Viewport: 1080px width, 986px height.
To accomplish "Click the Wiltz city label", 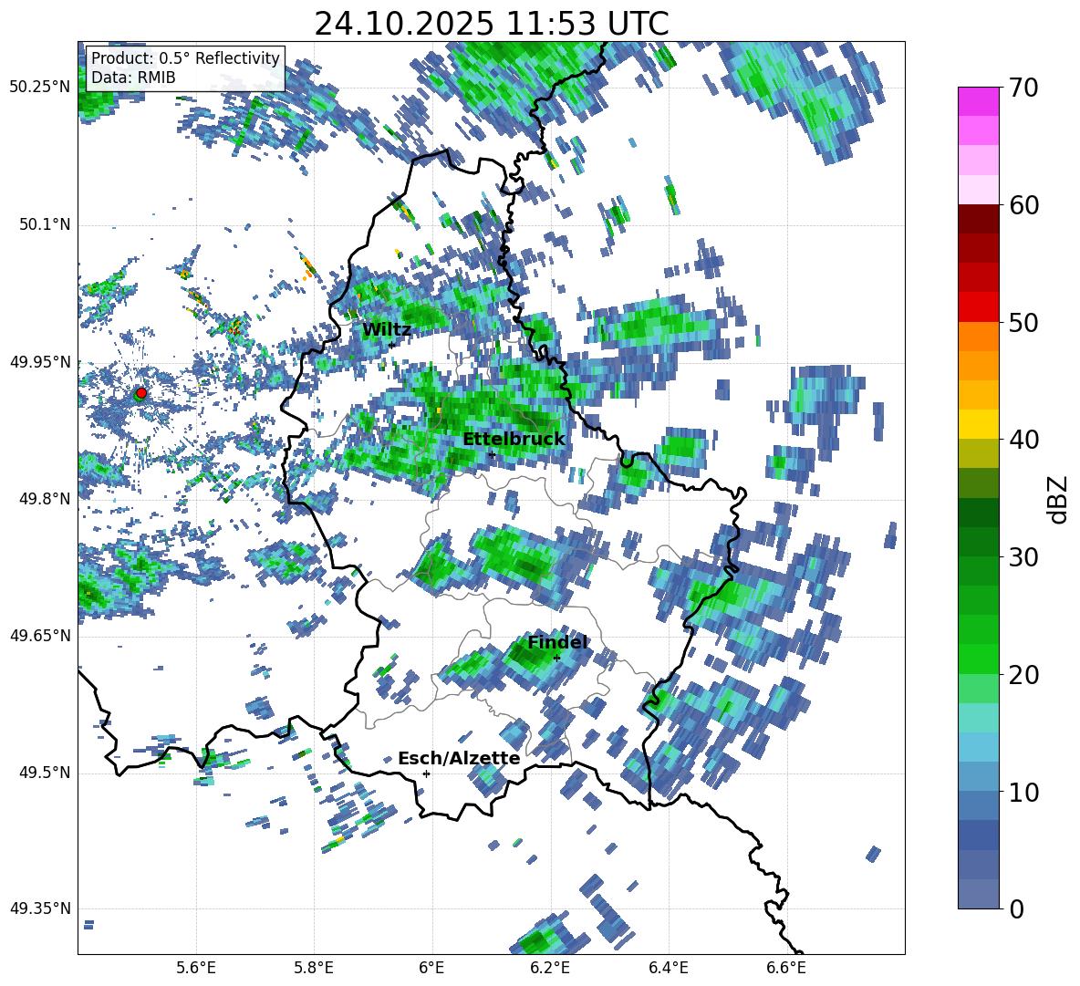I will pyautogui.click(x=387, y=330).
